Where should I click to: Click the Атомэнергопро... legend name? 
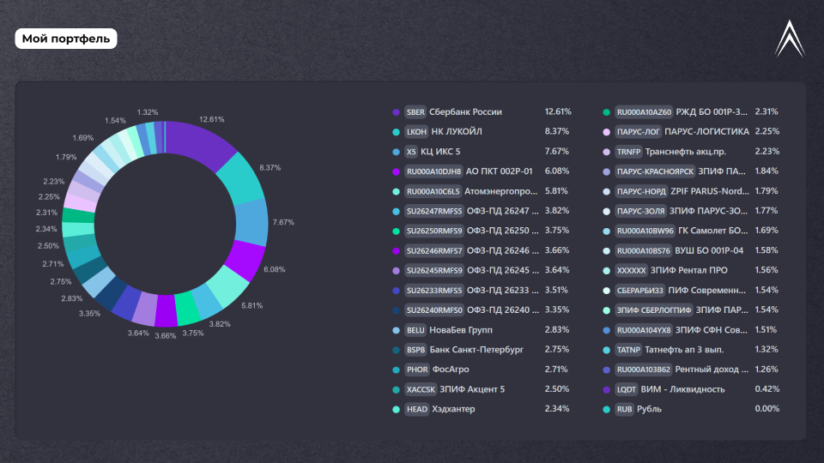pos(500,191)
